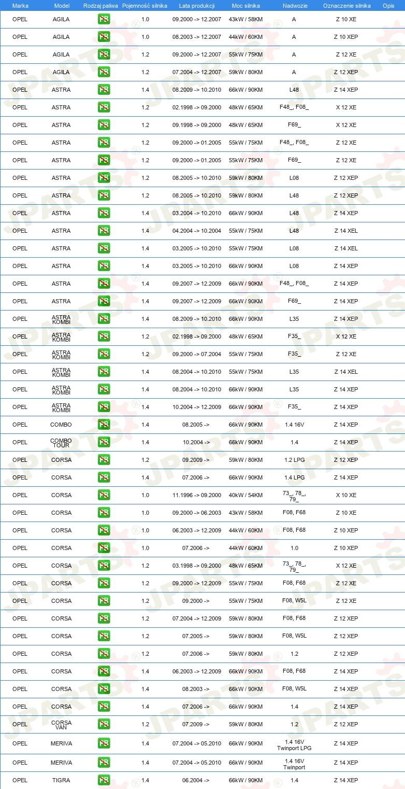The width and height of the screenshot is (405, 789).
Task: Click fuel icon for Astra Kombi 09.2000 Z 12 XE
Action: point(104,354)
